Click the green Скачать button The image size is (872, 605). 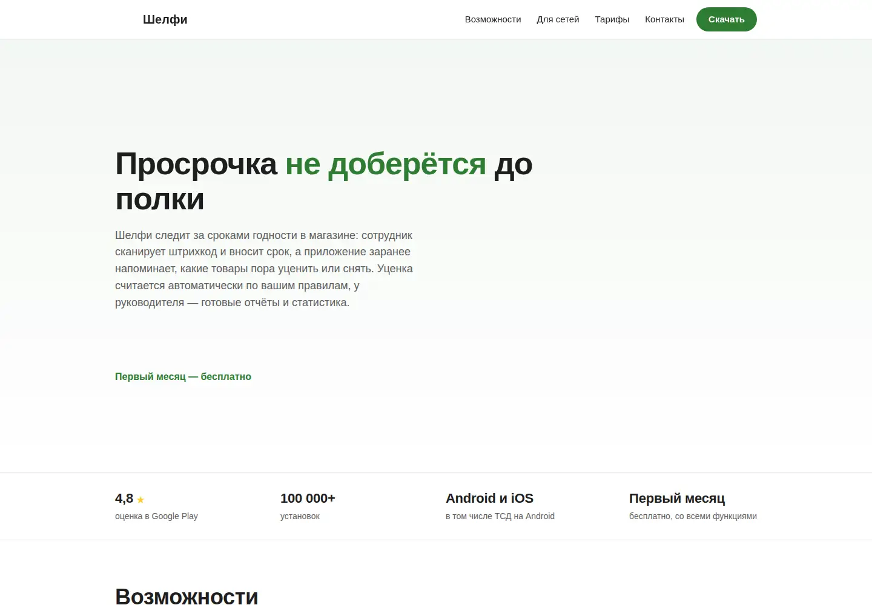pyautogui.click(x=727, y=19)
